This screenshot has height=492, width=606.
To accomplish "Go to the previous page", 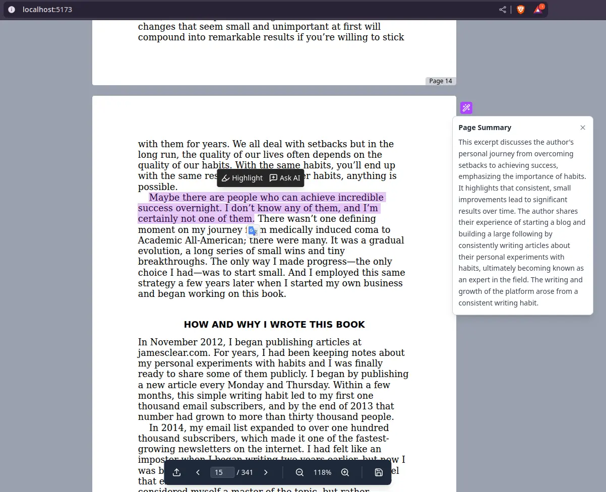I will pos(198,472).
